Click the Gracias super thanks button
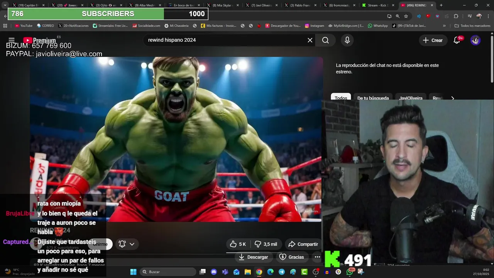 click(292, 257)
